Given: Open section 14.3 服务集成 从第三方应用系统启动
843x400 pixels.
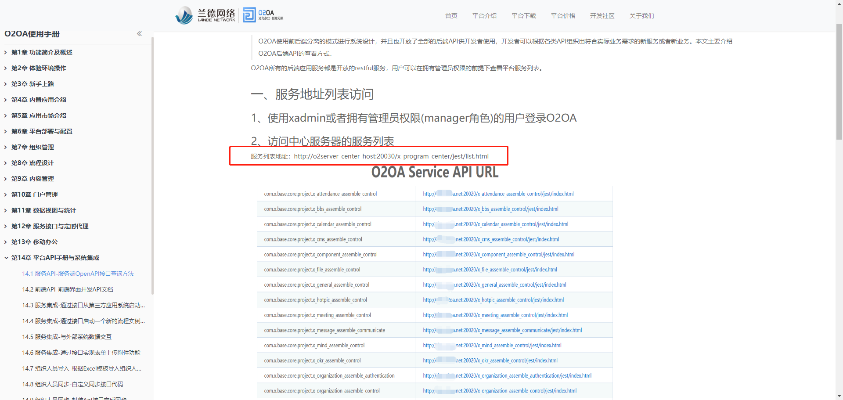Looking at the screenshot, I should 83,305.
